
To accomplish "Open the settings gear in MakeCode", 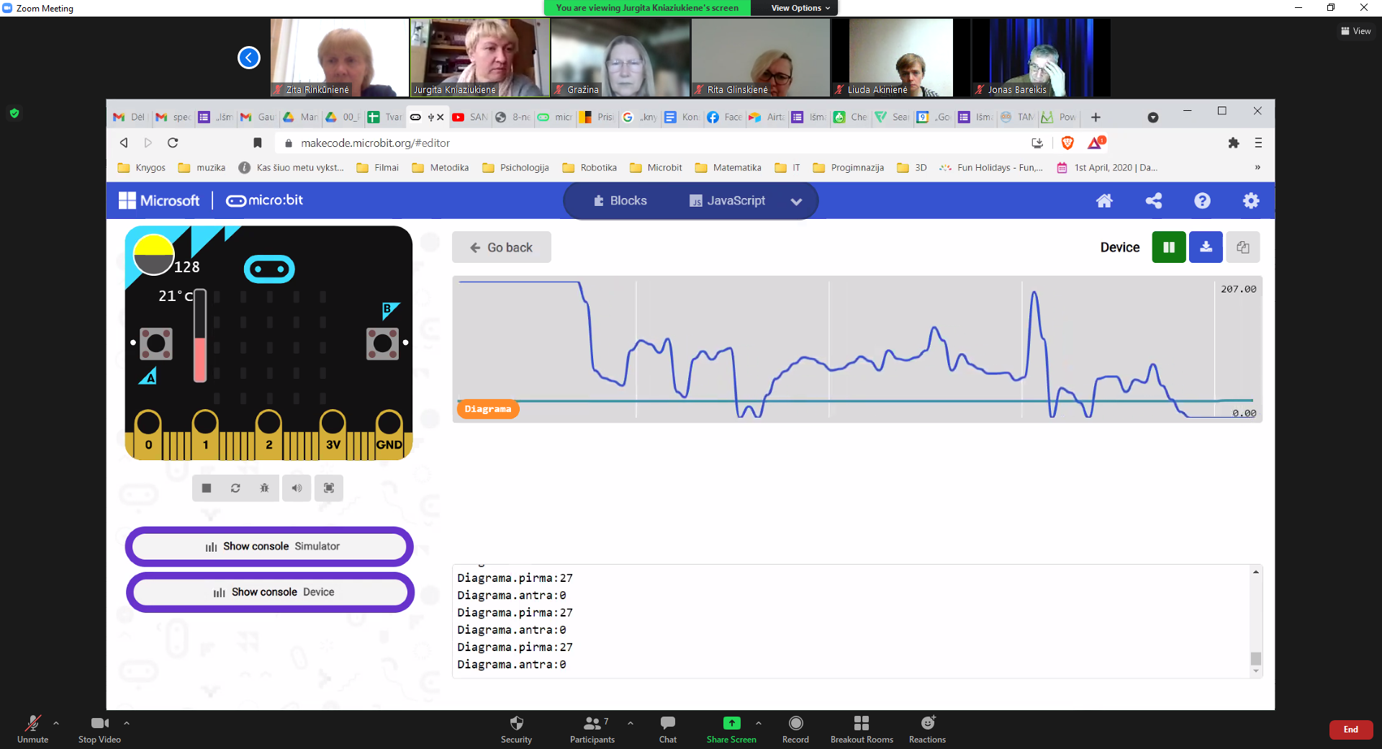I will click(1251, 201).
